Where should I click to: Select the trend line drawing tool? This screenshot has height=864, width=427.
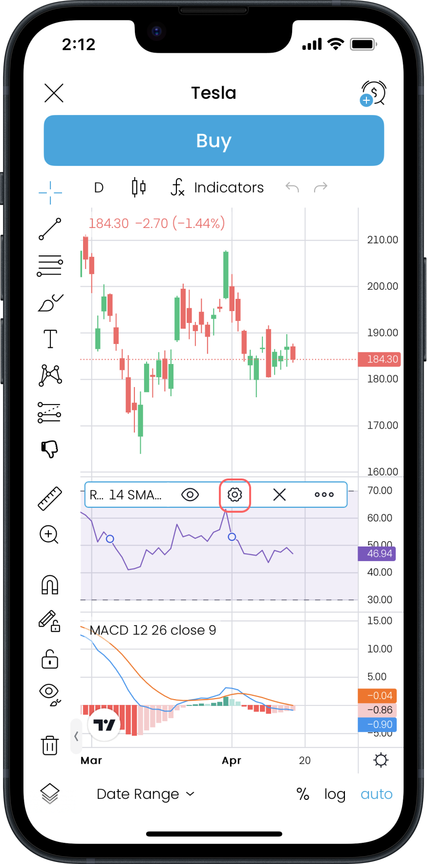pos(50,229)
